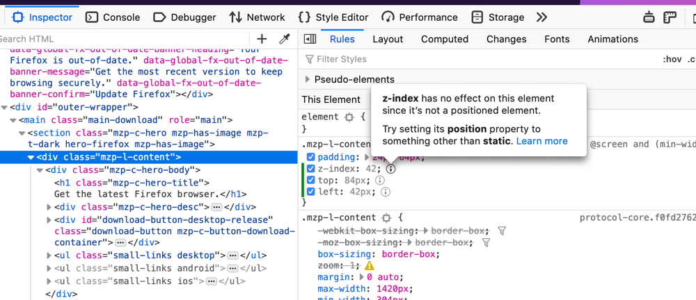The image size is (696, 300).
Task: Collapse the main-download main node
Action: pos(13,120)
